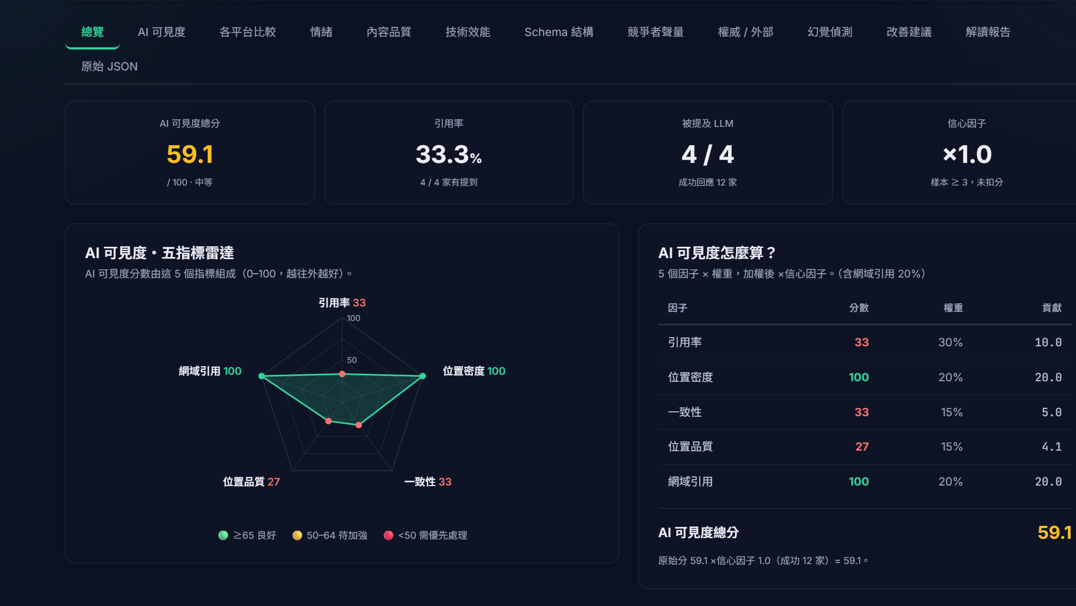Select the 技術效能 tab
1076x606 pixels.
(x=468, y=32)
